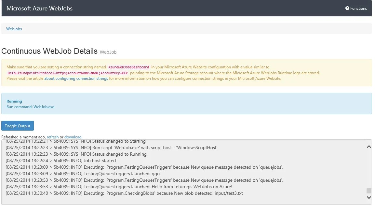375x212 pixels.
Task: Select 'Run command: WebJob.exe' text
Action: (30, 107)
